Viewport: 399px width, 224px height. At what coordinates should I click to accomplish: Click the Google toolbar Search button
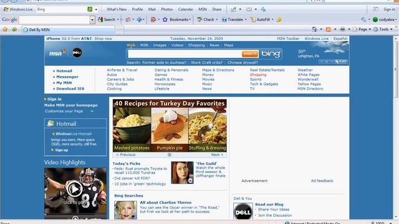coord(107,19)
